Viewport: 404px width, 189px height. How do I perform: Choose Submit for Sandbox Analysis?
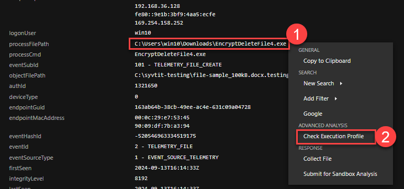pos(340,174)
